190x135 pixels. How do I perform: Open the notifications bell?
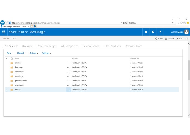(x=146, y=32)
